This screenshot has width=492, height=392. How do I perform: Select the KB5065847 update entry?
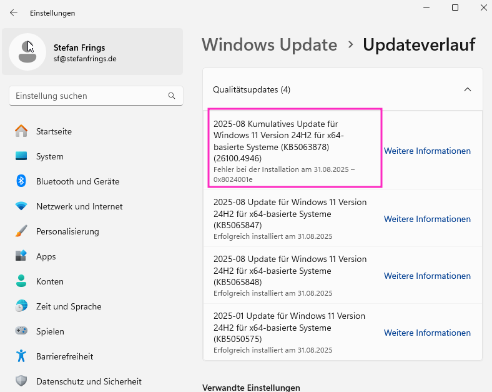(x=343, y=218)
